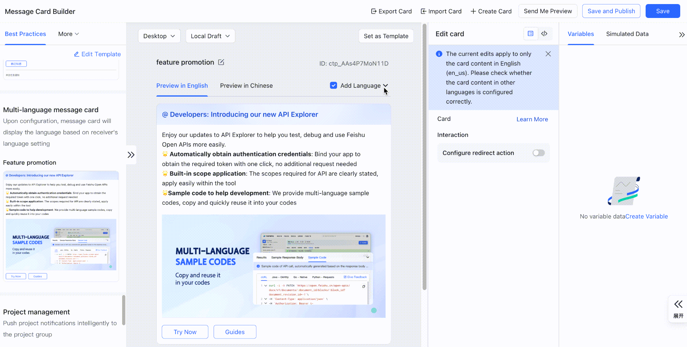
Task: Click Guides in left template thumbnail
Action: pyautogui.click(x=38, y=276)
